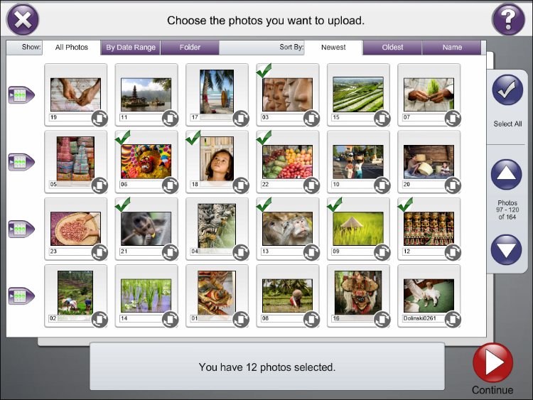The image size is (533, 400).
Task: Sort photos by Name
Action: [x=452, y=48]
